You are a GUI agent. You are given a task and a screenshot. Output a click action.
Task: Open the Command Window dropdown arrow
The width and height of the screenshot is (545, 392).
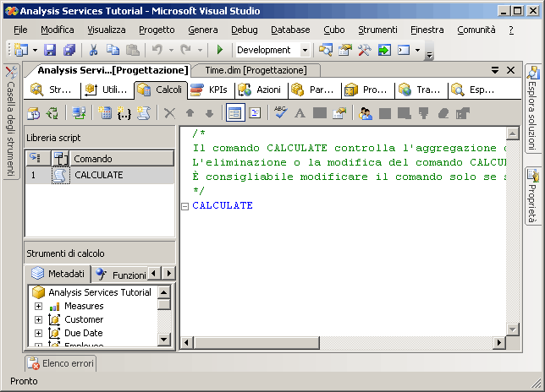point(417,50)
